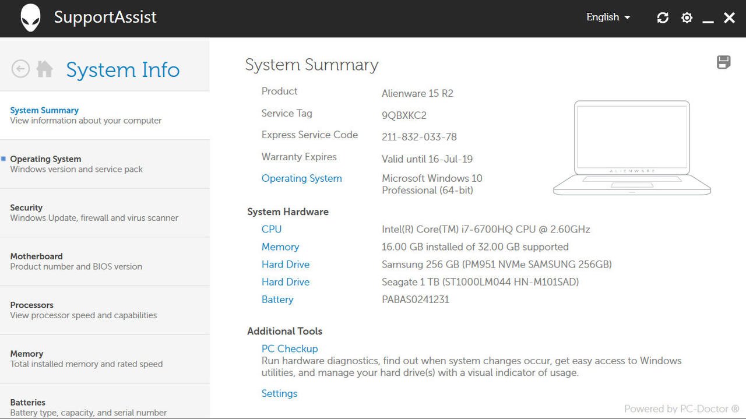
Task: Click the CPU link under System Hardware
Action: pyautogui.click(x=272, y=230)
